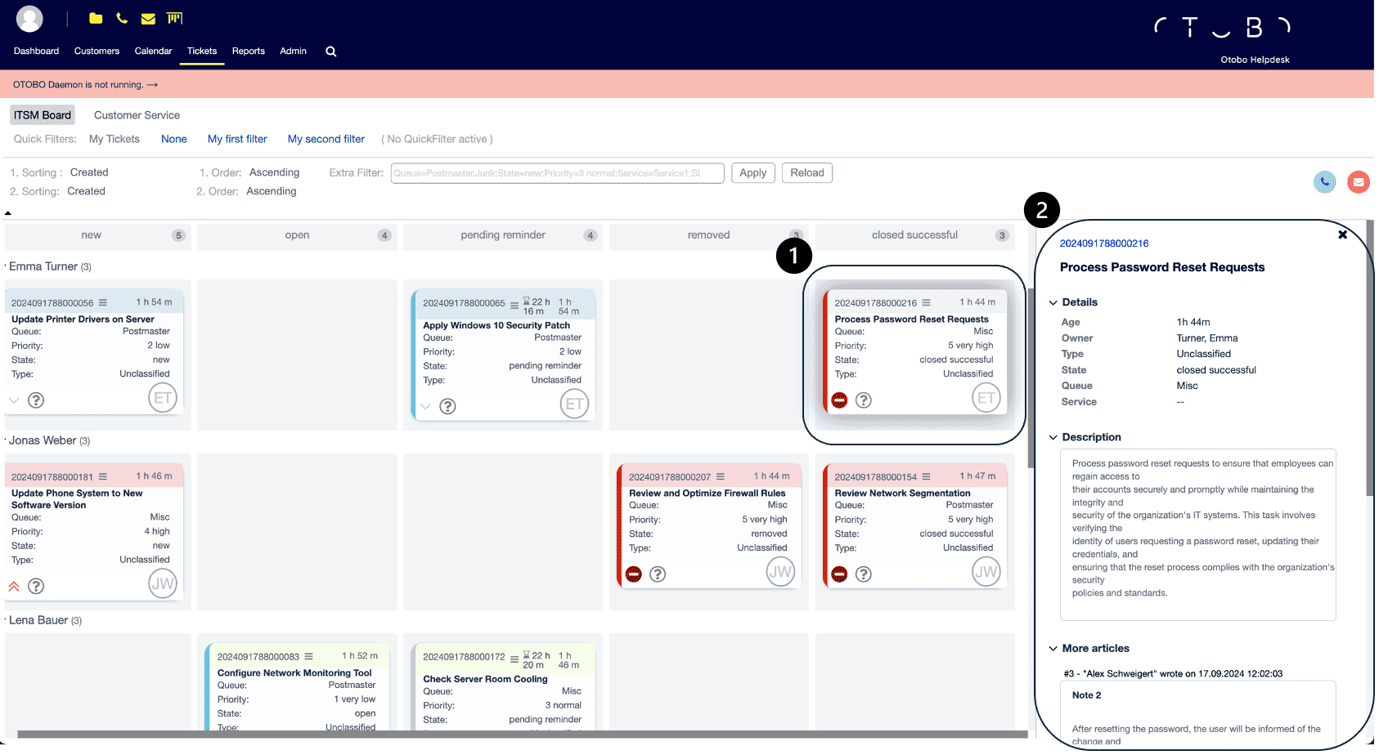Open the Kanban board icon in header
Image resolution: width=1379 pixels, height=755 pixels.
coord(174,18)
